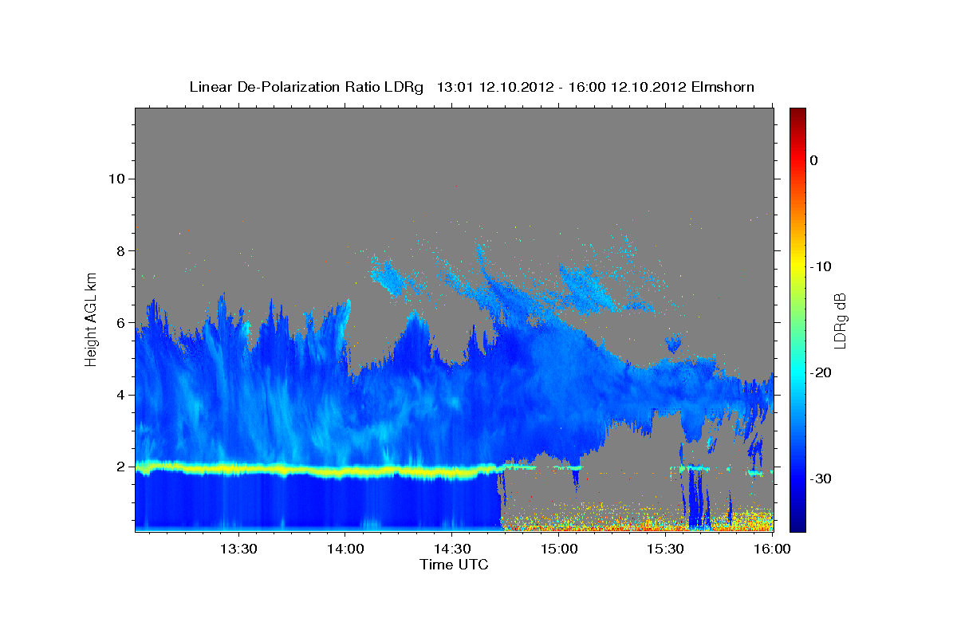
Task: Click the 14:30 time tick label
Action: [451, 549]
